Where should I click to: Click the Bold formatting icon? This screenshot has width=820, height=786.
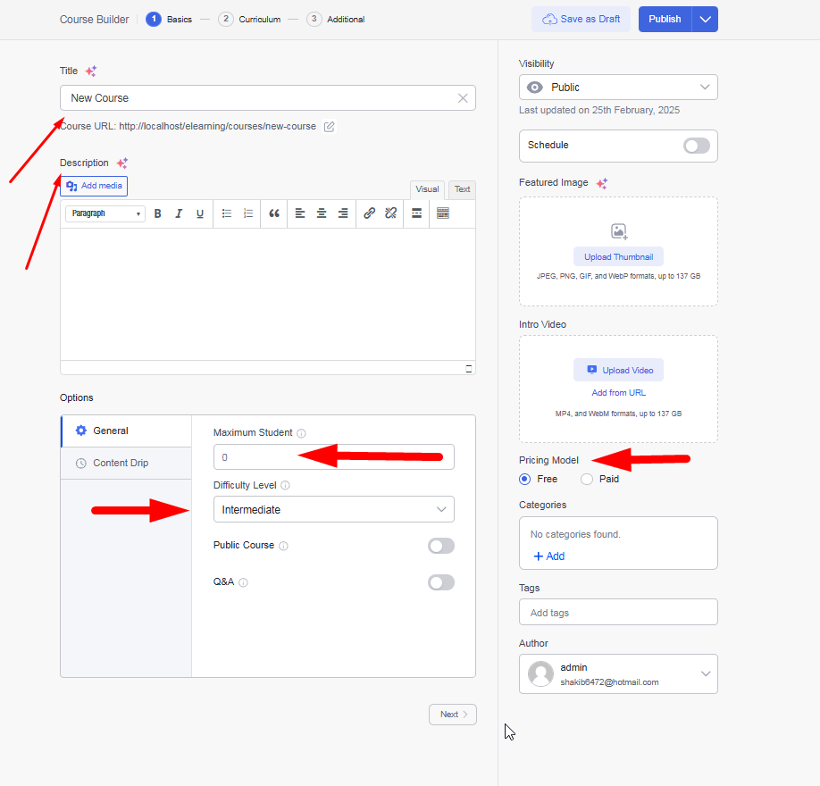158,213
